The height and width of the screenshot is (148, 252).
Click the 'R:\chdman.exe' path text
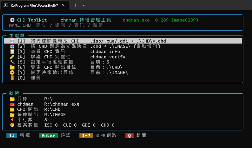pyautogui.click(x=62, y=104)
